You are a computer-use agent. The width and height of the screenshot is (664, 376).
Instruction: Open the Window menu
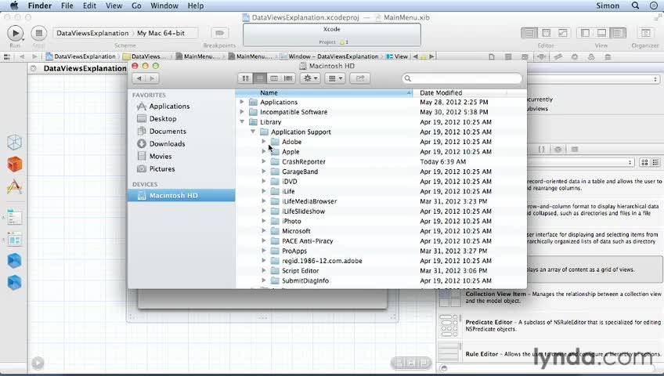point(164,5)
